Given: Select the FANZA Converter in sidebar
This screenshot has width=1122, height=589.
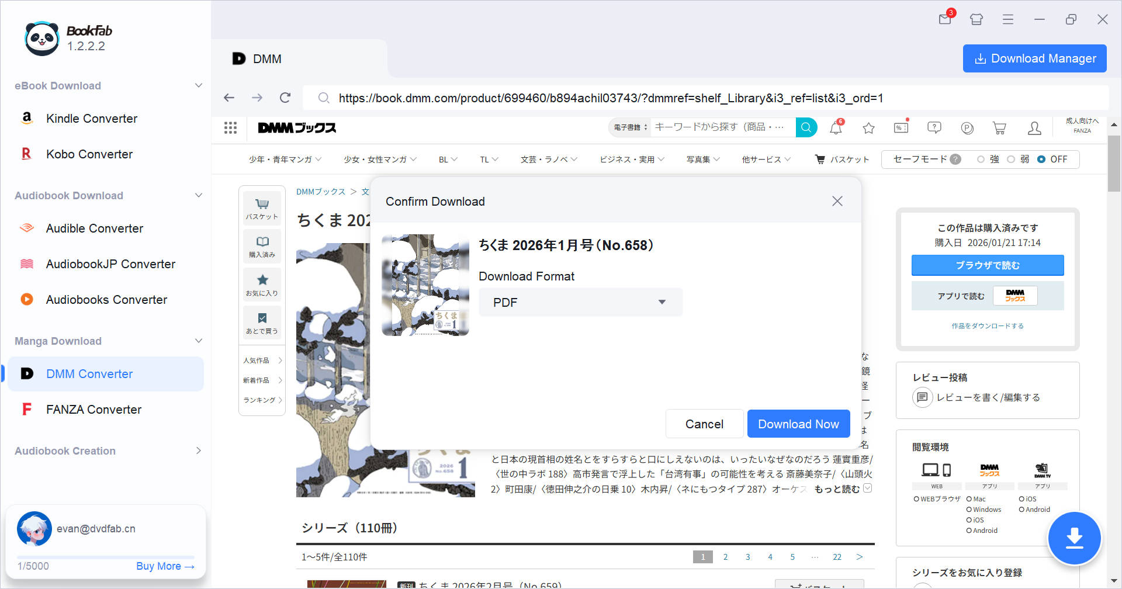Looking at the screenshot, I should tap(93, 409).
